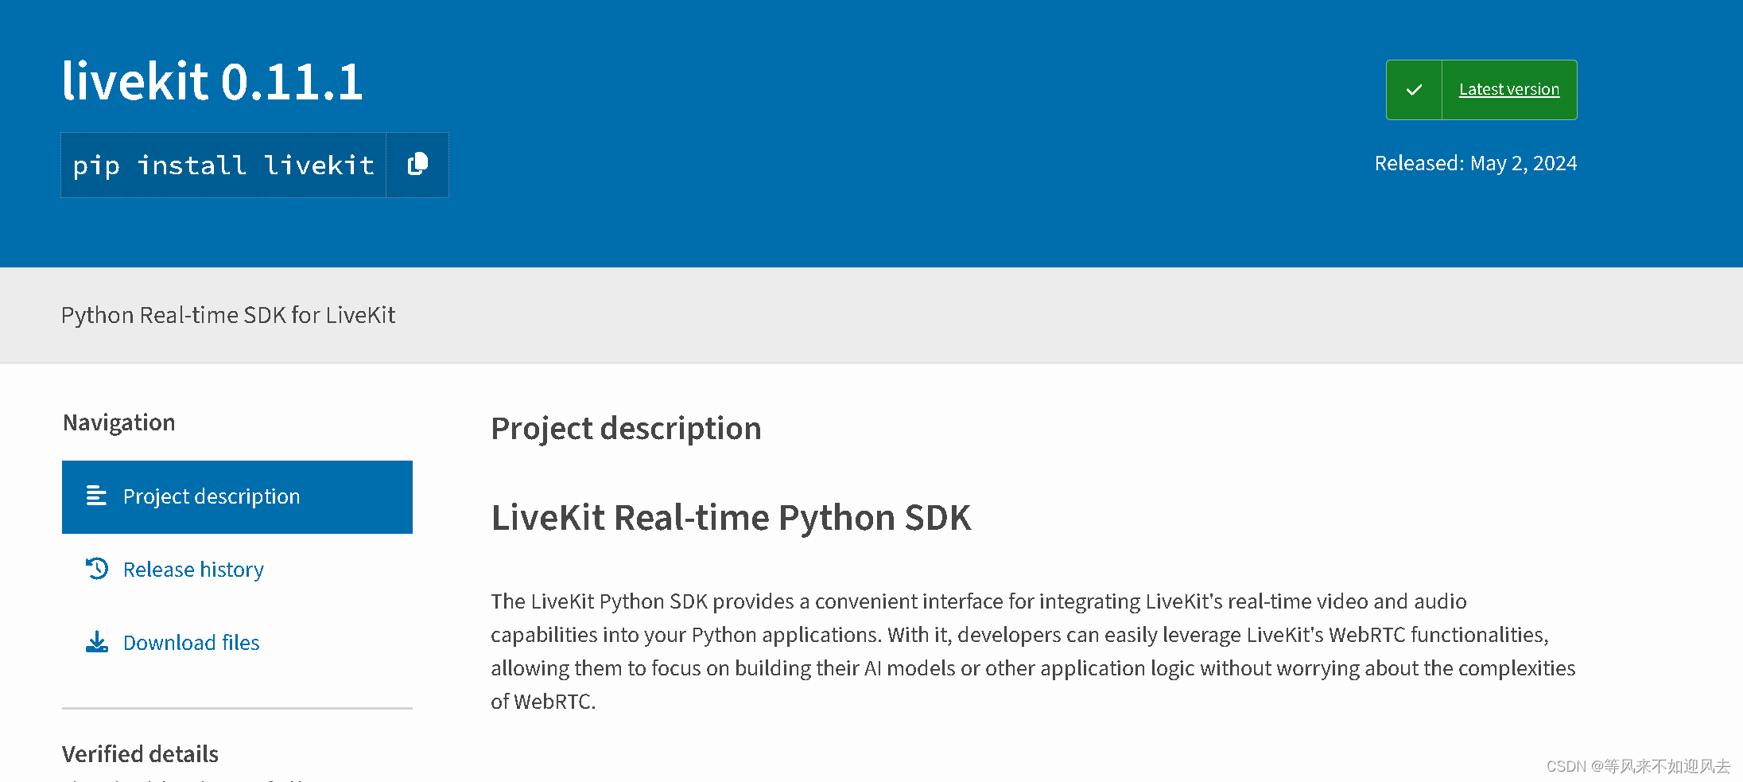Click the paragraph beginning 'The LiveKit Python SDK provides'
The image size is (1743, 782).
click(1033, 651)
